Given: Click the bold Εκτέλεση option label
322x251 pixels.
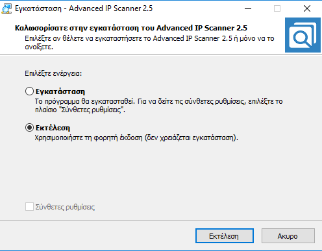Looking at the screenshot, I should pos(53,128).
